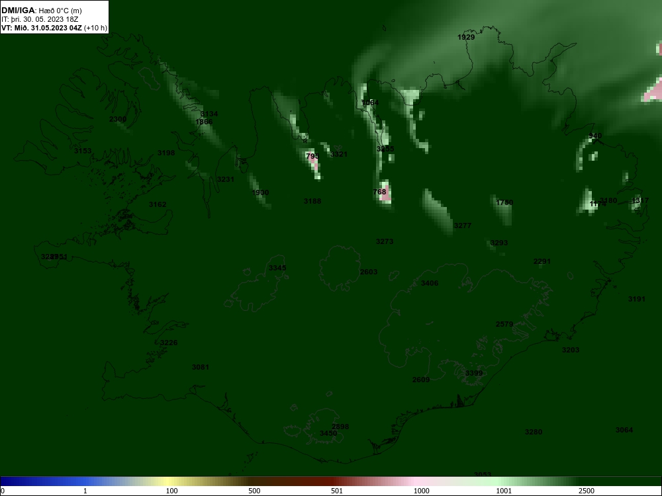Click the 'VT: Mið. 31.05.2023 04Z (+10 h)' line

[x=54, y=28]
